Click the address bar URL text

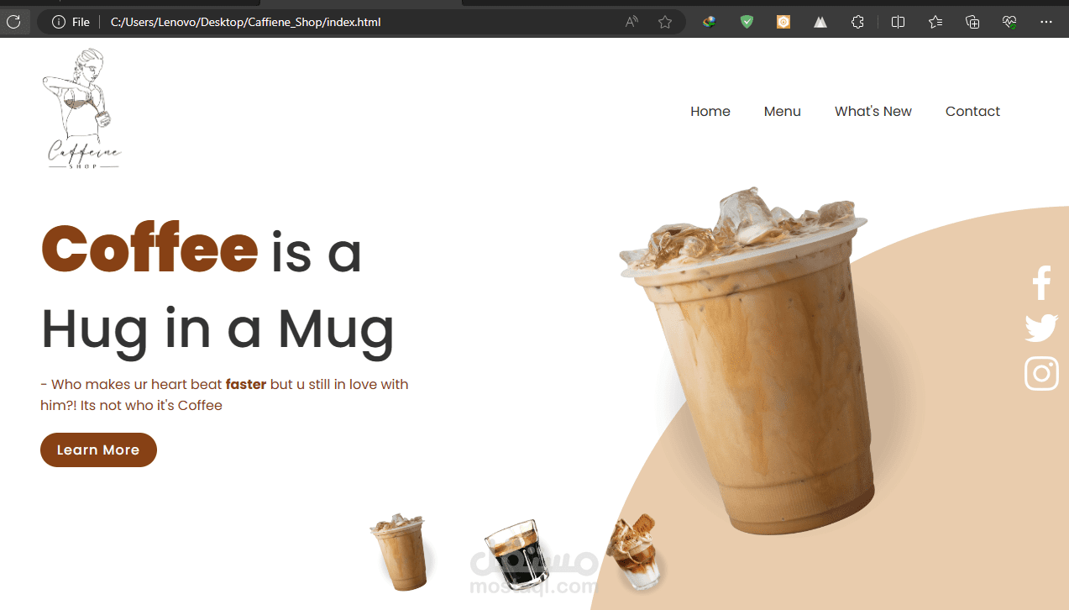click(x=246, y=22)
